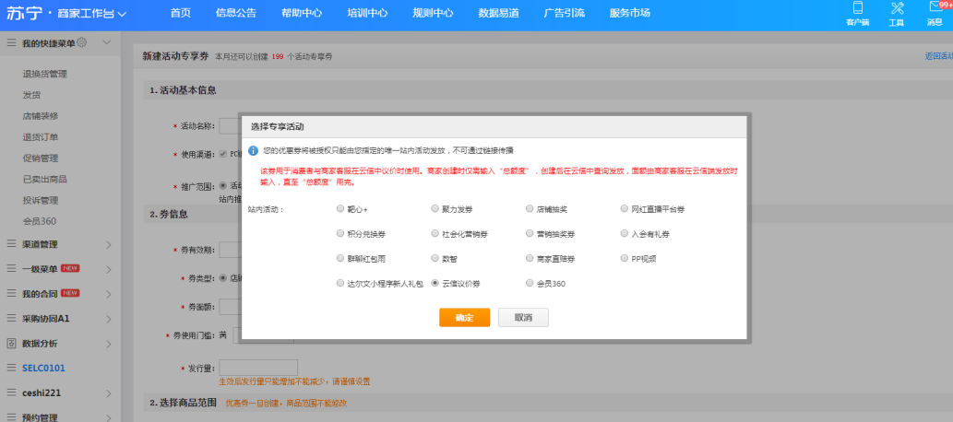This screenshot has height=422, width=953.
Task: Select the PP视频 radio option
Action: click(x=625, y=258)
